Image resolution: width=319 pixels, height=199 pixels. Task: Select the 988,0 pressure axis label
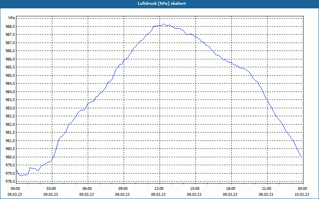pos(10,27)
